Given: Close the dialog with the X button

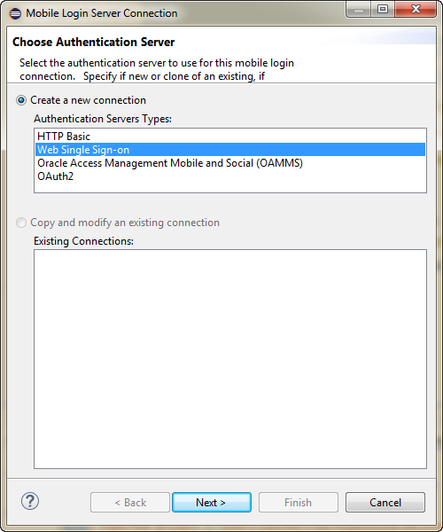Looking at the screenshot, I should point(416,10).
